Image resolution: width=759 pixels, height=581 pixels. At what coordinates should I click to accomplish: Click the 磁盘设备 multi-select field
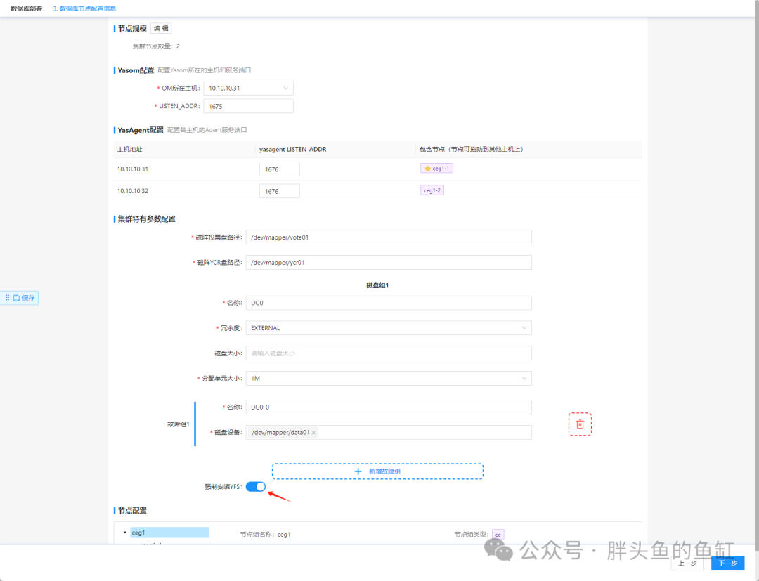click(x=389, y=433)
